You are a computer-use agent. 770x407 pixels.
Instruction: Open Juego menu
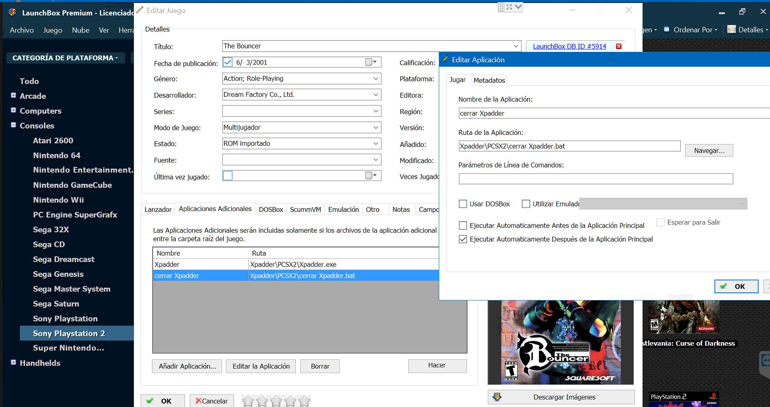click(53, 30)
